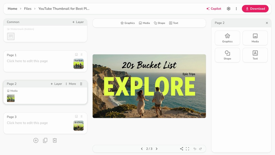Close the Page 2 side panel
The height and width of the screenshot is (155, 275).
267,23
